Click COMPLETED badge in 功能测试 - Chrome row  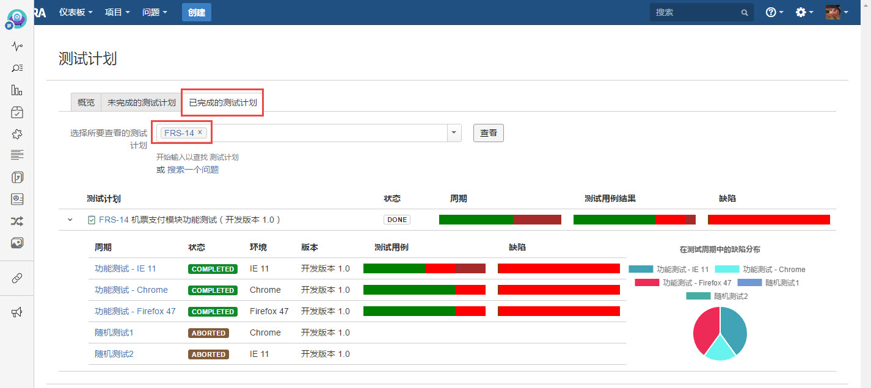point(213,290)
